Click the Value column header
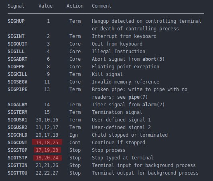This screenshot has width=213, height=181. (x=45, y=6)
